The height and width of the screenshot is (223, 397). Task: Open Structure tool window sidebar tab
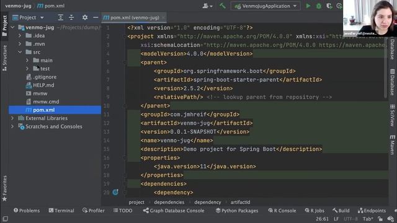point(4,58)
